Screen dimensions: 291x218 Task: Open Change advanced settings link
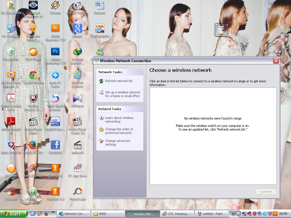117,142
